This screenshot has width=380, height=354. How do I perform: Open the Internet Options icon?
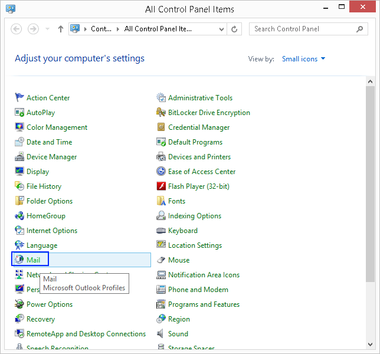(19, 231)
